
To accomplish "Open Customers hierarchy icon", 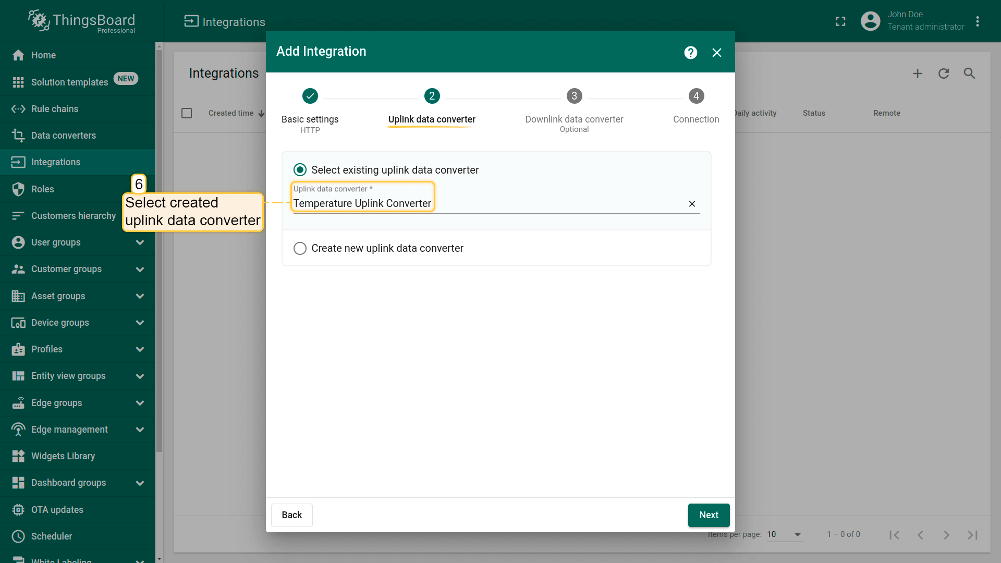I will click(x=18, y=216).
